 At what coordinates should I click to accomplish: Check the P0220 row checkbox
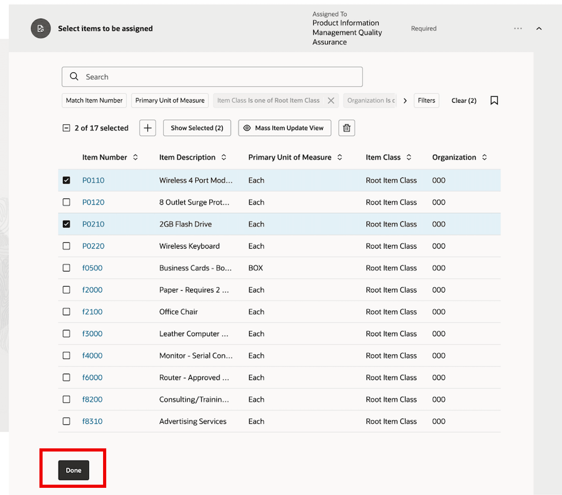tap(66, 246)
